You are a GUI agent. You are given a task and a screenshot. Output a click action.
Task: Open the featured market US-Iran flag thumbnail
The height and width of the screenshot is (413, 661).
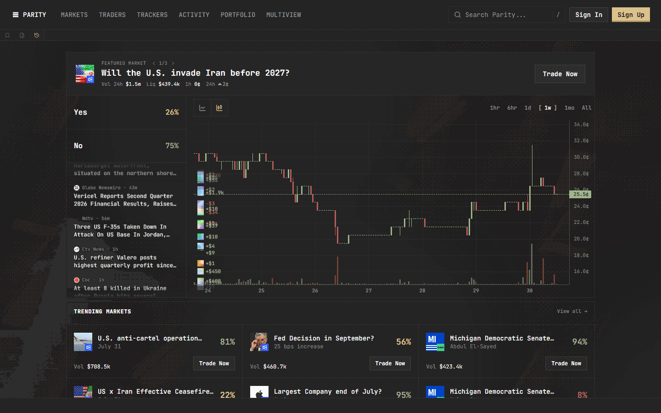pyautogui.click(x=85, y=74)
